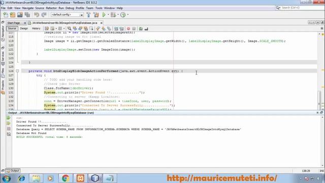Open the Source menu
Image resolution: width=325 pixels, height=183 pixels.
pos(40,8)
